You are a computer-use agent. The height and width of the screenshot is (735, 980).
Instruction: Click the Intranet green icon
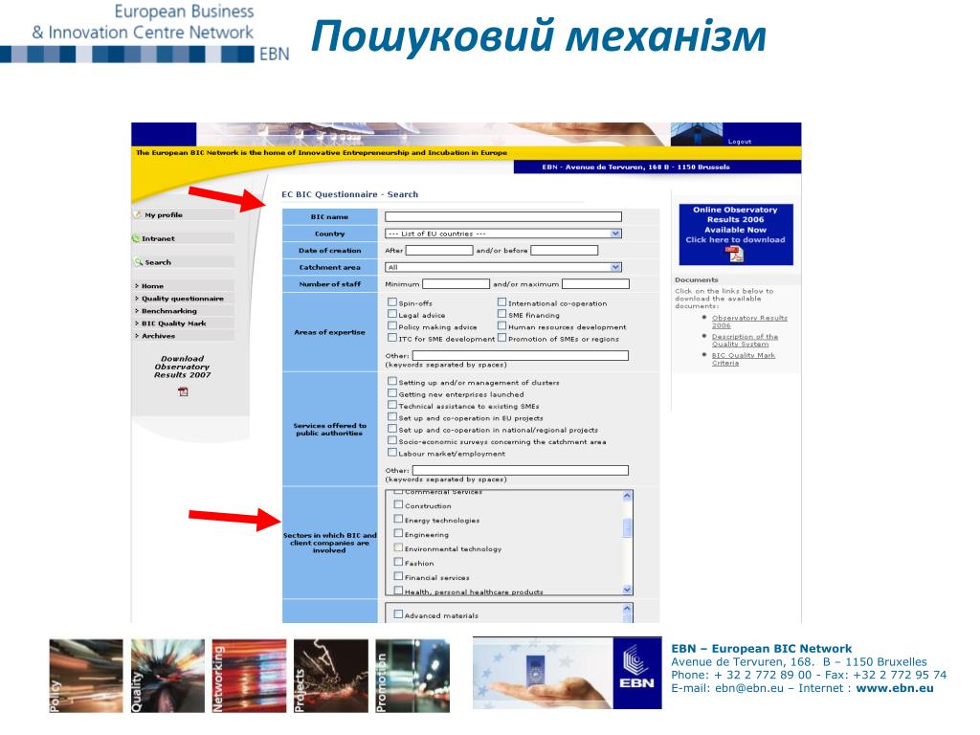[136, 238]
